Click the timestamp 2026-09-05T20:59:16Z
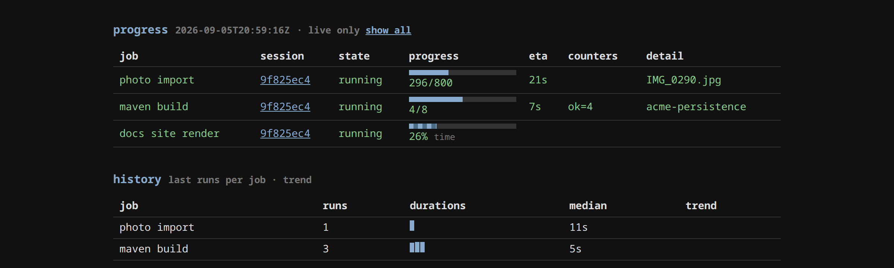The height and width of the screenshot is (268, 894). tap(232, 30)
